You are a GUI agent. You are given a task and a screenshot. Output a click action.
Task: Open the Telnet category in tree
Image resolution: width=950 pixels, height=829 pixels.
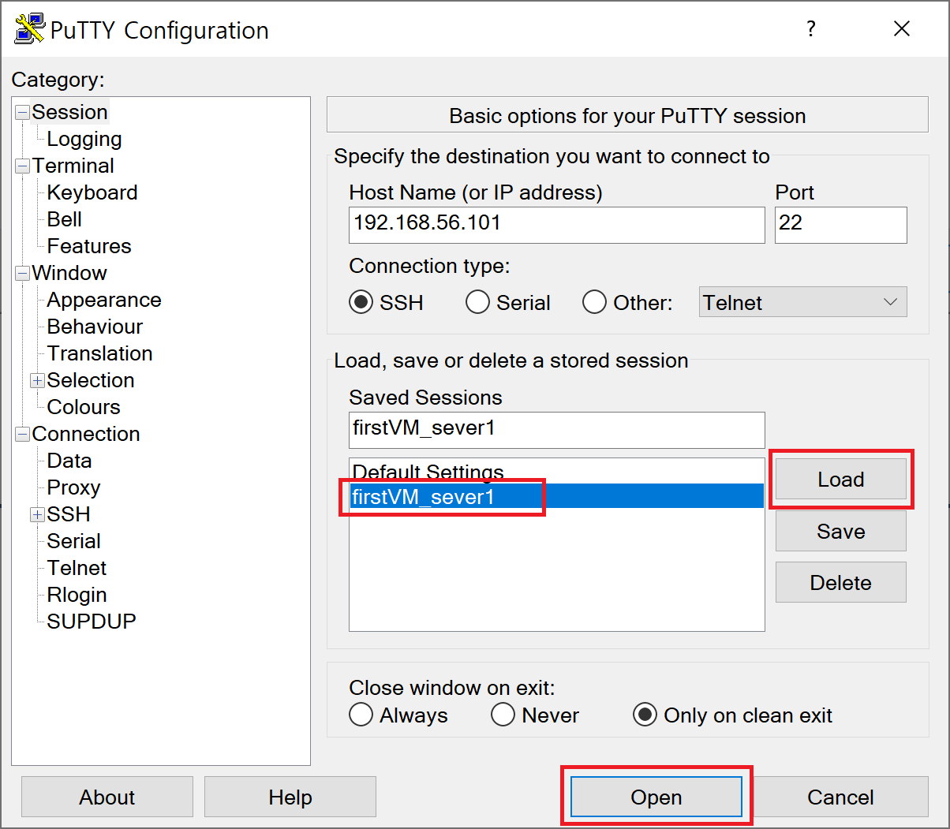point(77,568)
